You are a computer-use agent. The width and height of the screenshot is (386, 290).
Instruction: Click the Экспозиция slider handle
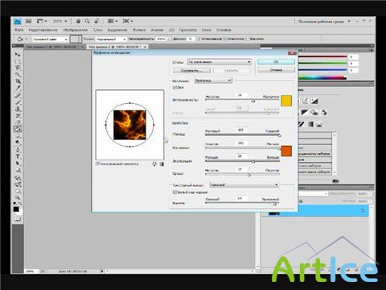(253, 162)
